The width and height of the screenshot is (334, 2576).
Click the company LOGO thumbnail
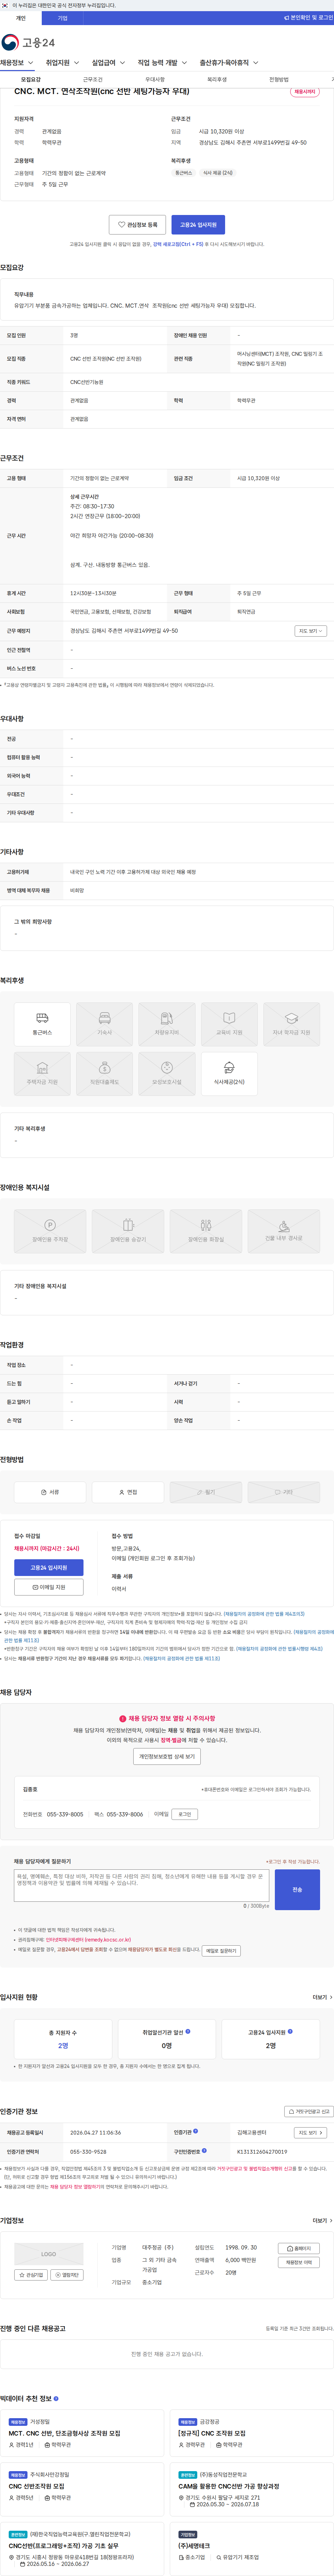click(49, 2254)
